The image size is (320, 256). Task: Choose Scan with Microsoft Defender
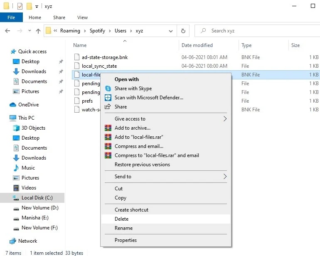[x=149, y=98]
